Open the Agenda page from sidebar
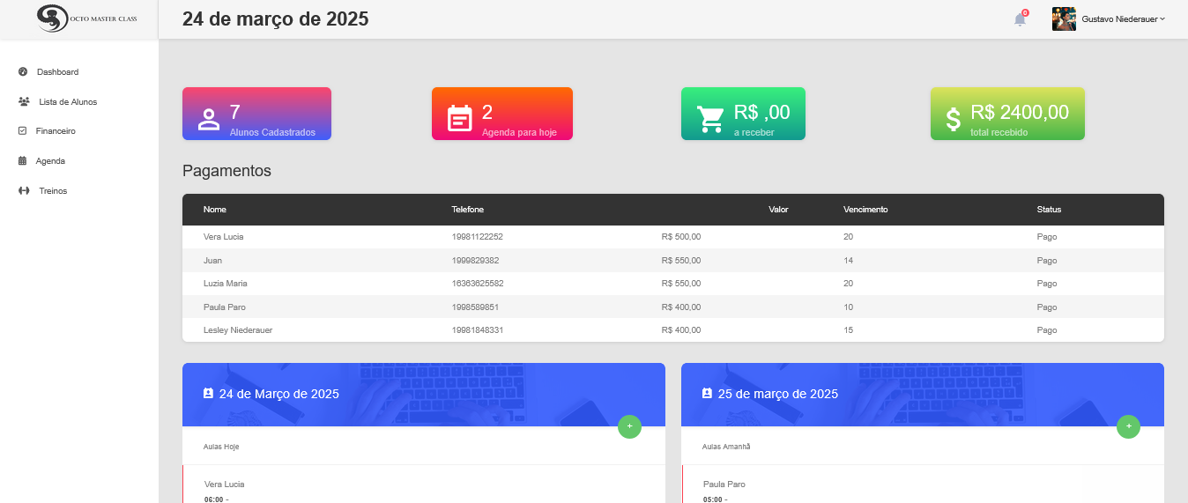 [x=50, y=161]
